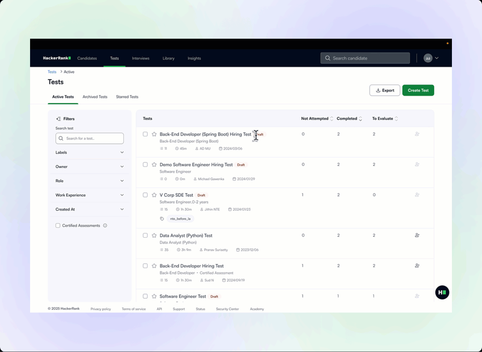The image size is (482, 352).
Task: Select checkbox for Demo Software Engineer Hiring Test
Action: (145, 165)
